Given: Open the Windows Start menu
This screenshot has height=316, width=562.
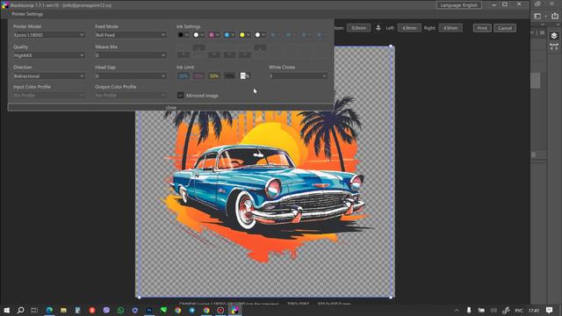Looking at the screenshot, I should (6, 310).
